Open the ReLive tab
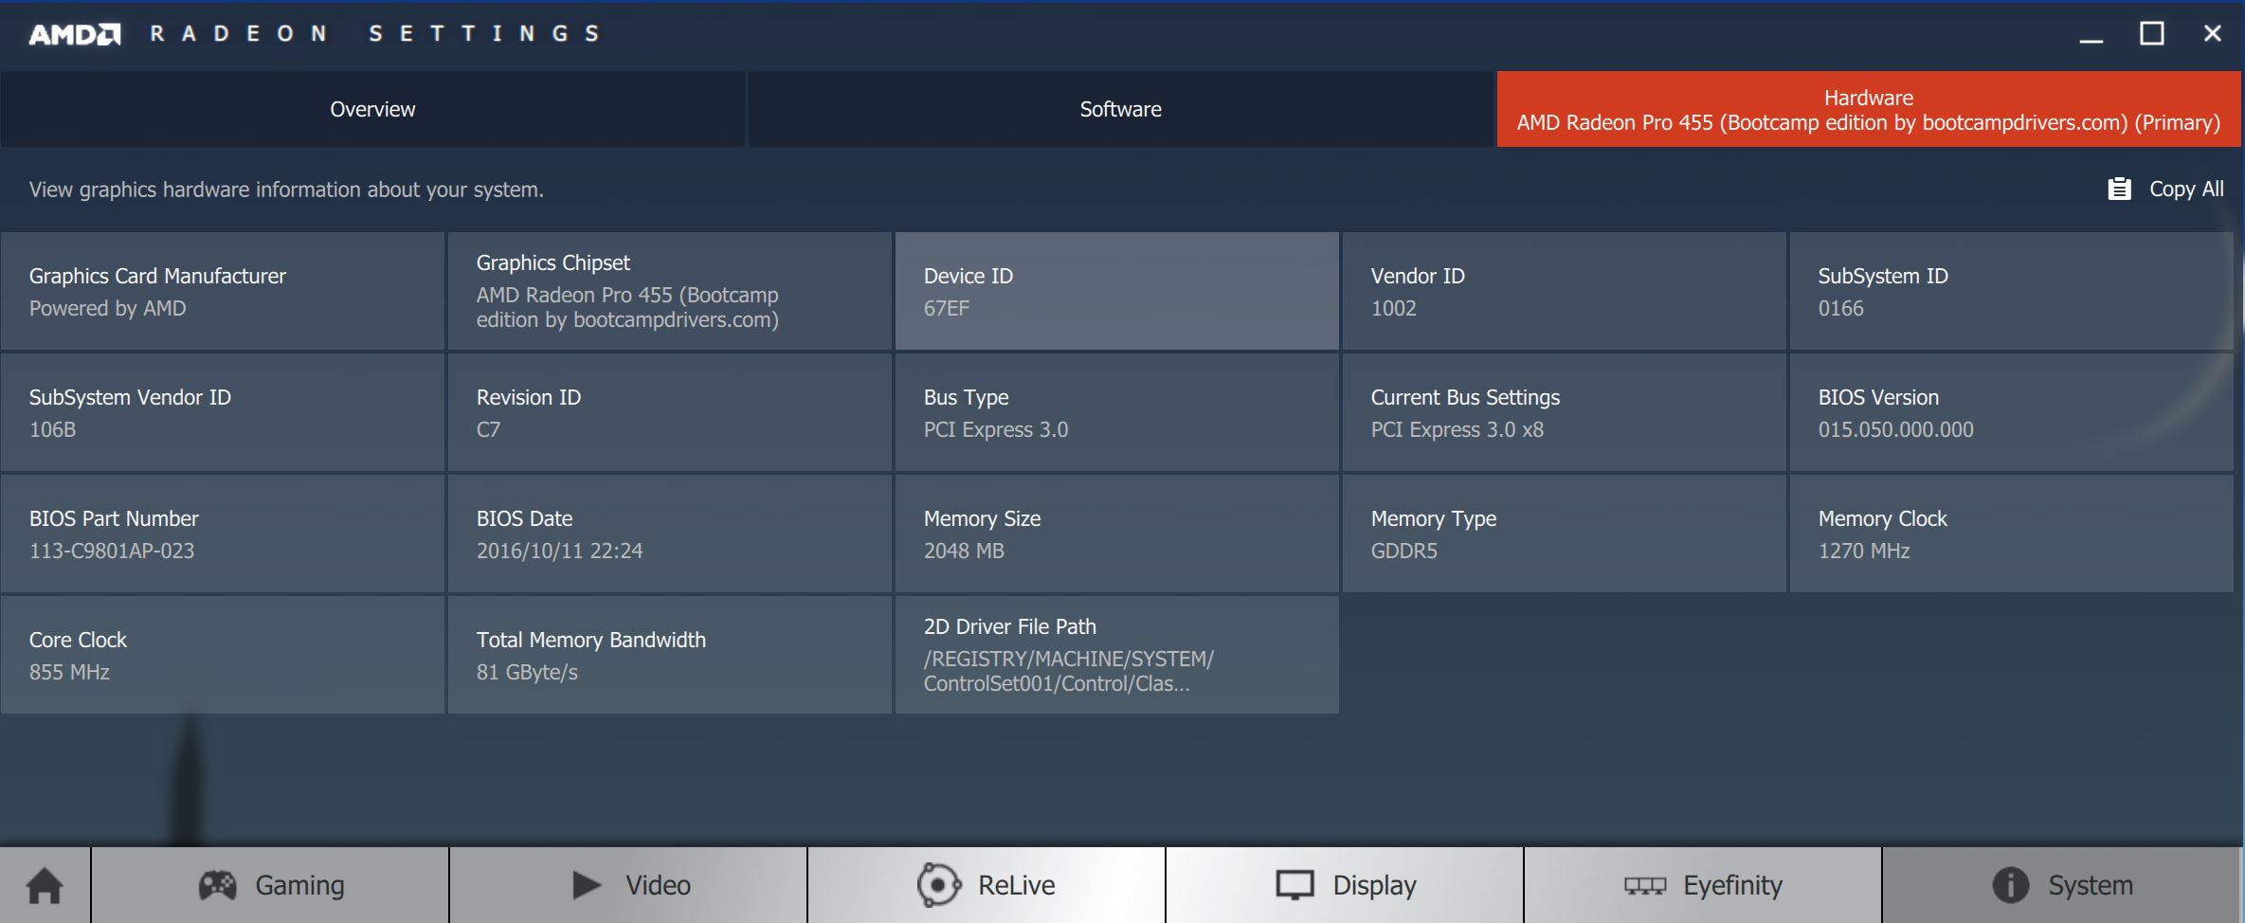This screenshot has height=923, width=2245. click(987, 886)
